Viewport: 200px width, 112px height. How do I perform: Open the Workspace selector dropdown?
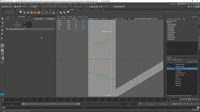(187, 4)
